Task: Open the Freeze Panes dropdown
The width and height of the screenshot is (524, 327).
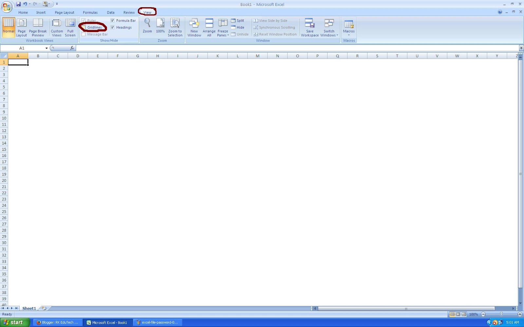Action: [x=223, y=27]
